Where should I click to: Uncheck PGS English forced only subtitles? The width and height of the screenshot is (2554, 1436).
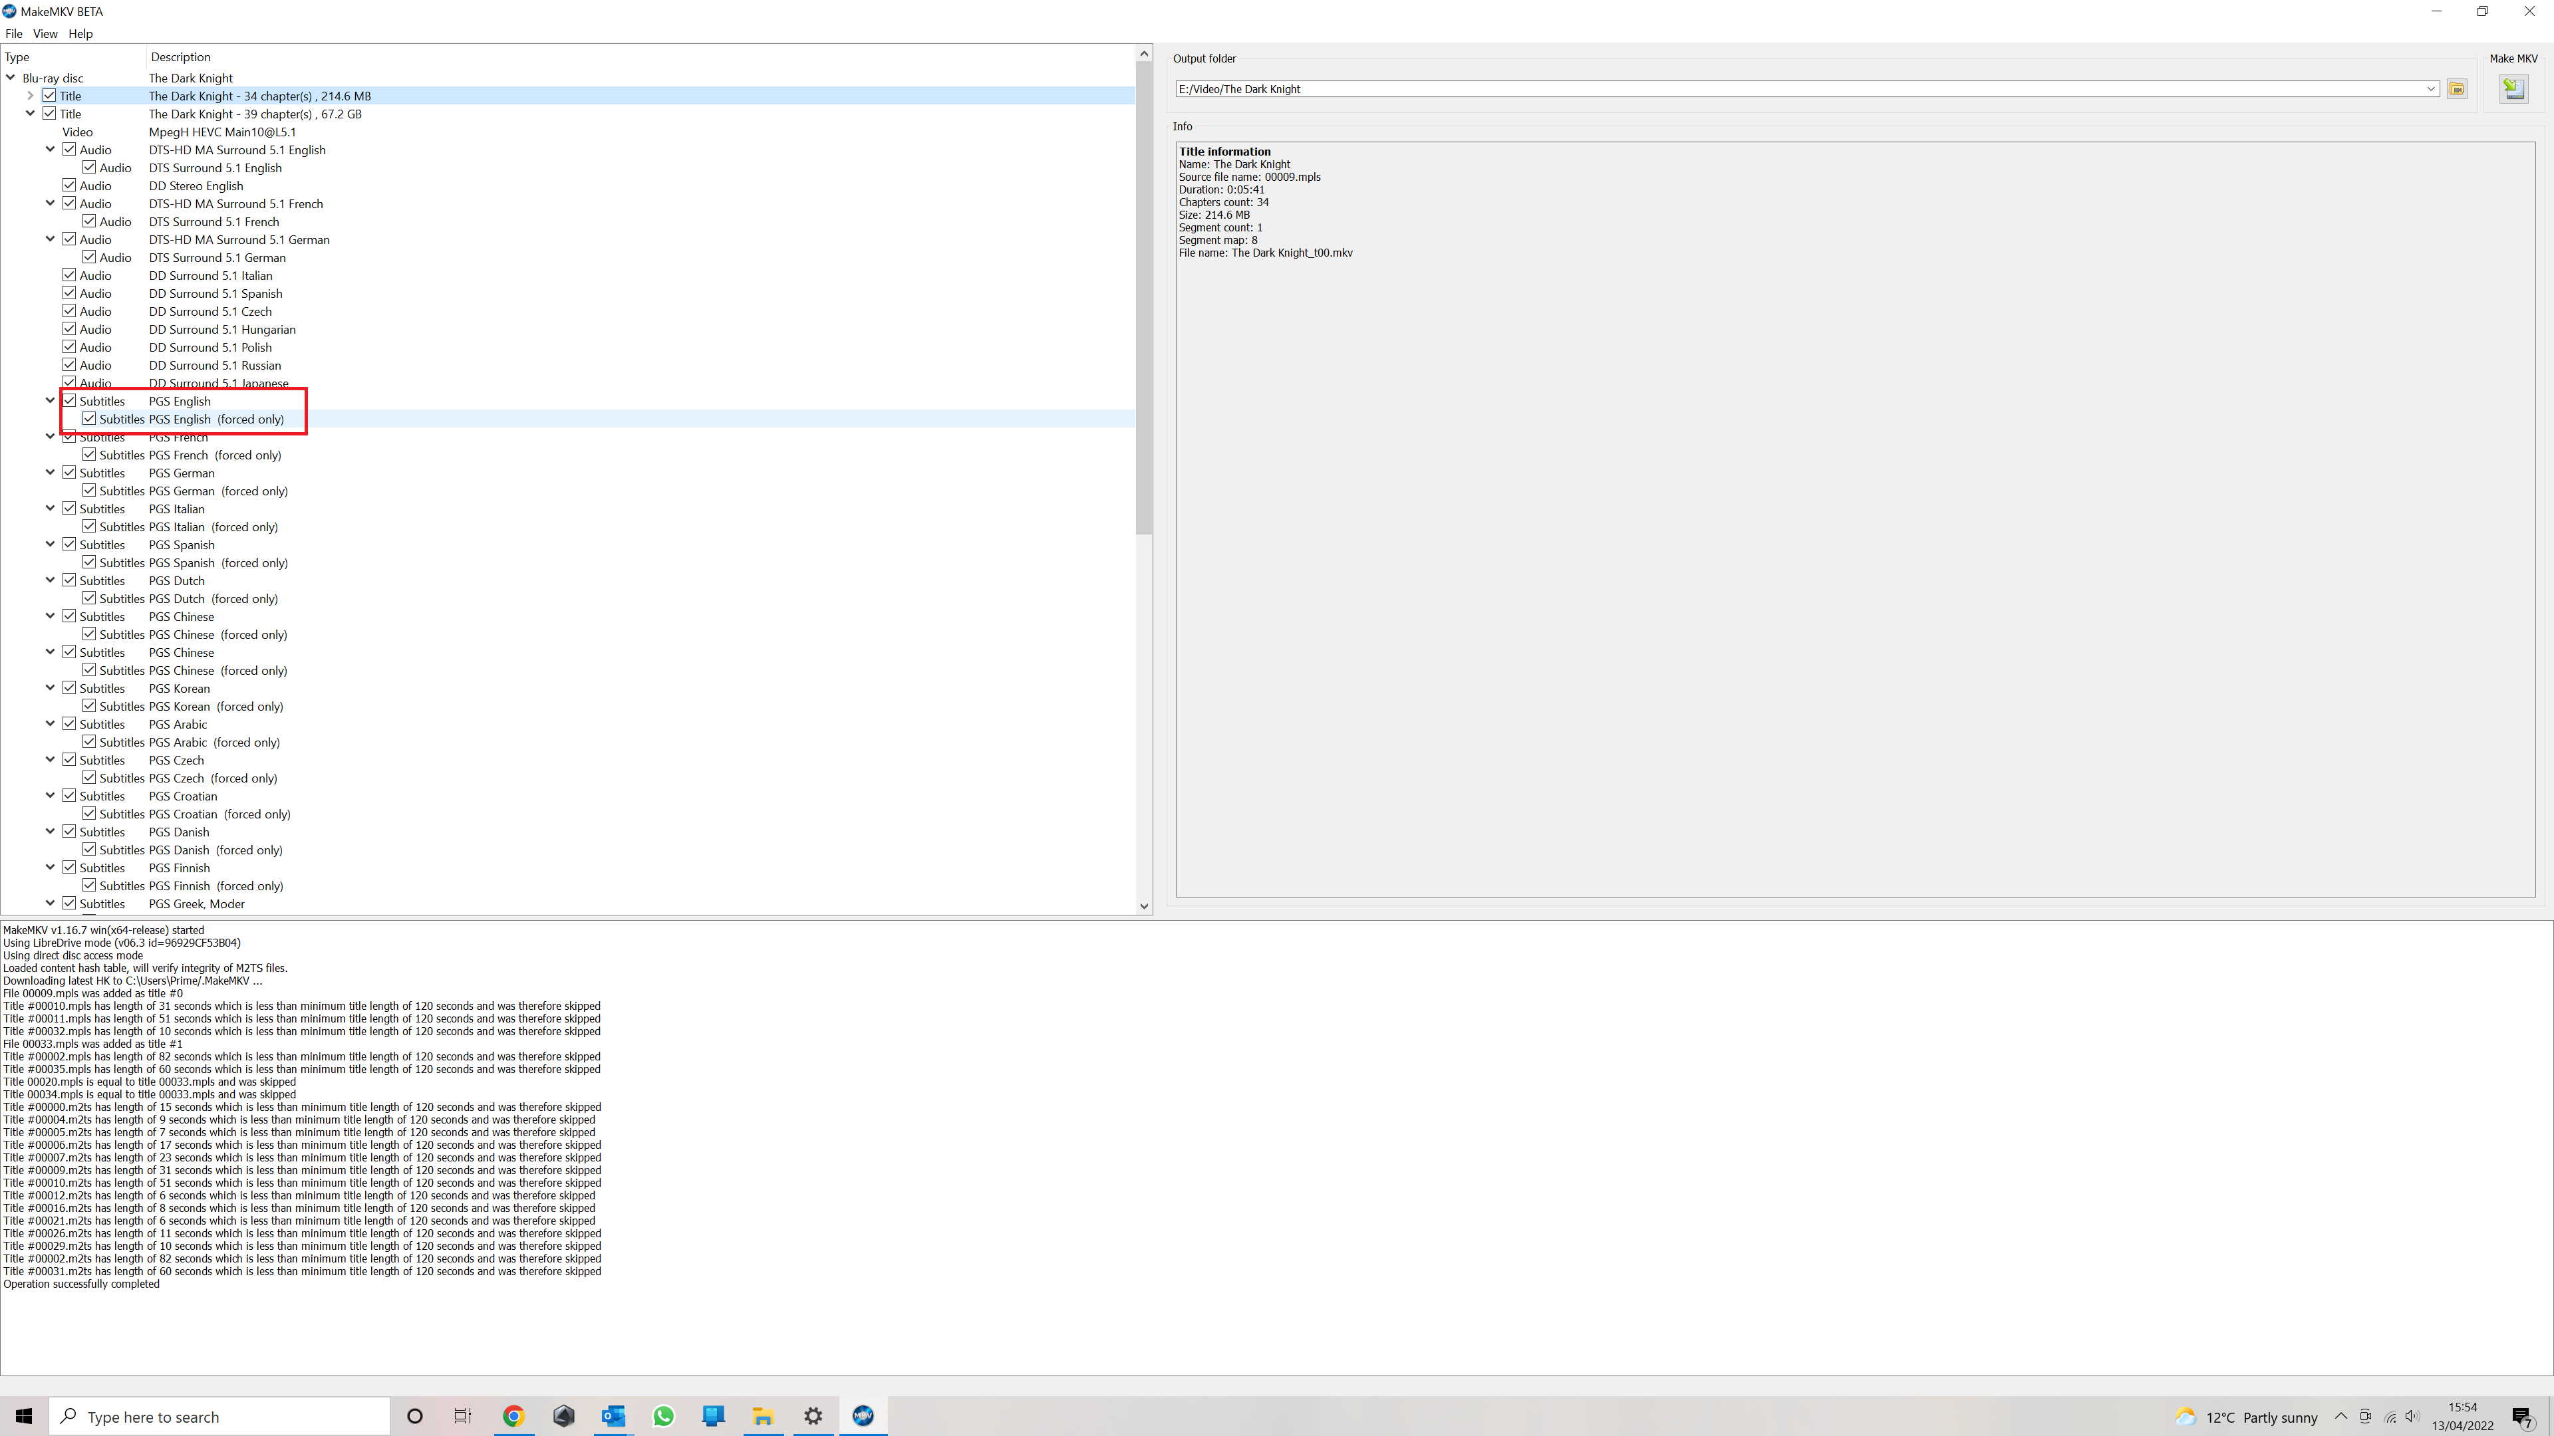89,419
